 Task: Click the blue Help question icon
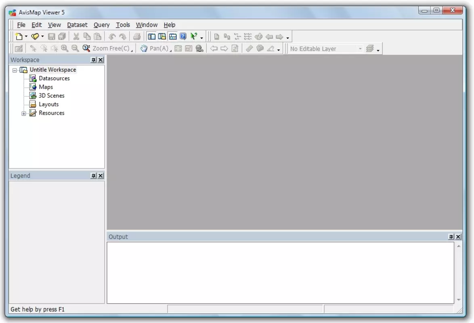coord(183,37)
